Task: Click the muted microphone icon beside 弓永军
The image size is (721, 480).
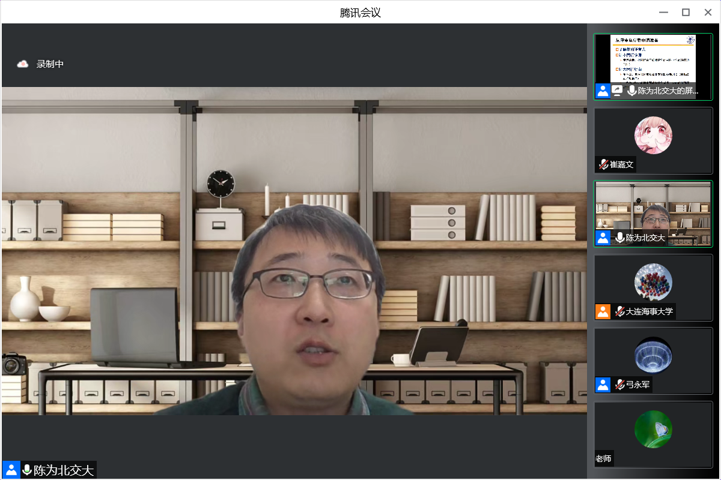Action: click(619, 385)
